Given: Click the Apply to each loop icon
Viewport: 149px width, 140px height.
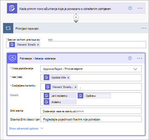Looking at the screenshot, I should (x=8, y=28).
